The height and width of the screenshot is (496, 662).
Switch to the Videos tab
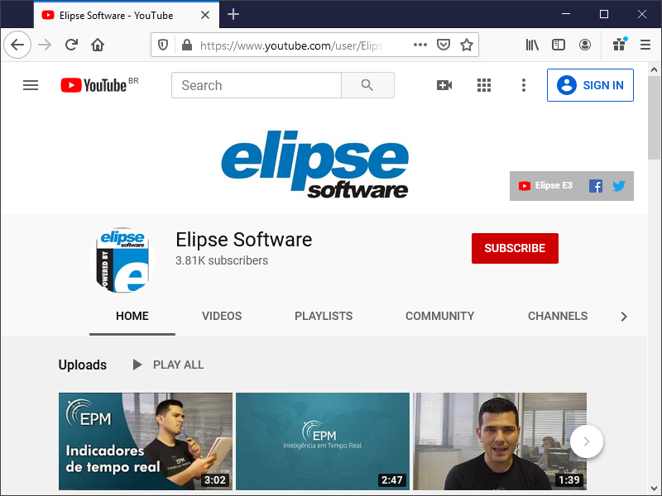[x=222, y=316]
